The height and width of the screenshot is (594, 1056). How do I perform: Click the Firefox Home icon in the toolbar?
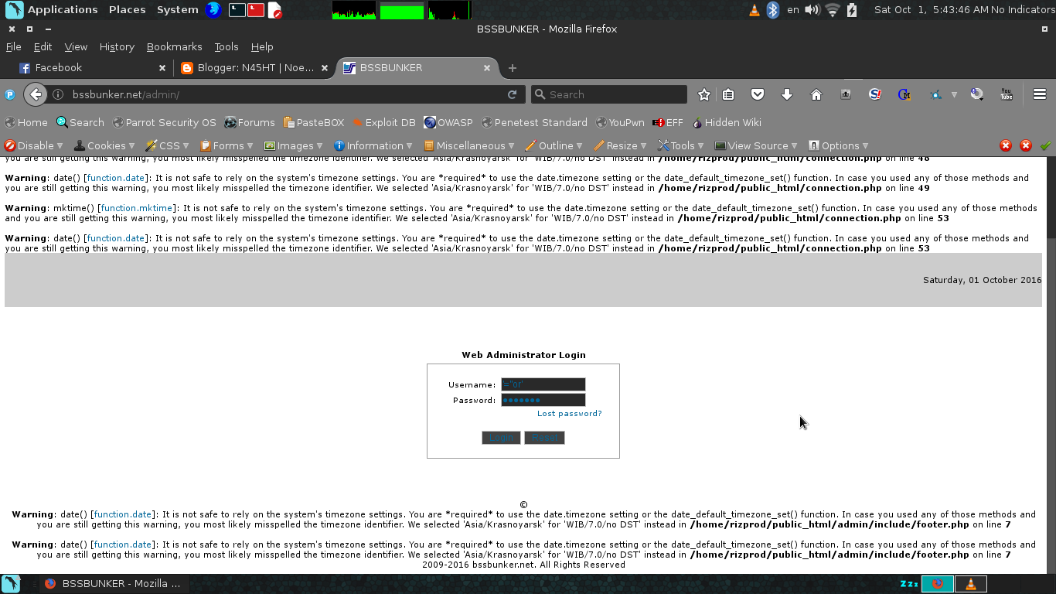coord(816,94)
